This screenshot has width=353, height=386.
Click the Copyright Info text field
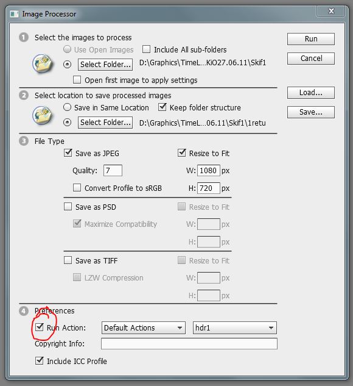(x=189, y=343)
